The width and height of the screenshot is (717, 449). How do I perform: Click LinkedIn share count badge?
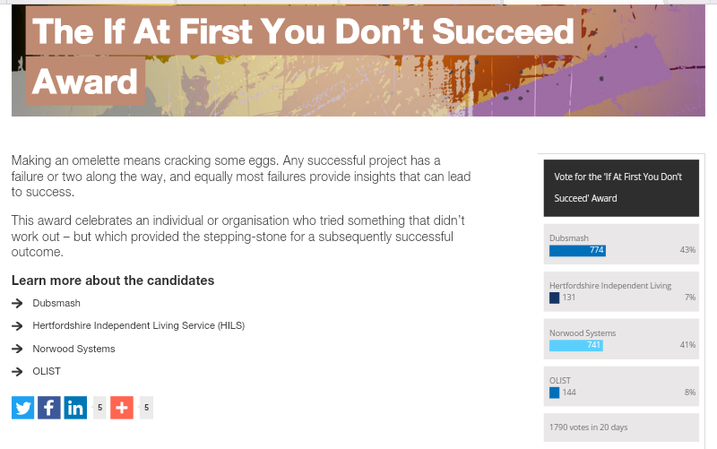pyautogui.click(x=99, y=408)
